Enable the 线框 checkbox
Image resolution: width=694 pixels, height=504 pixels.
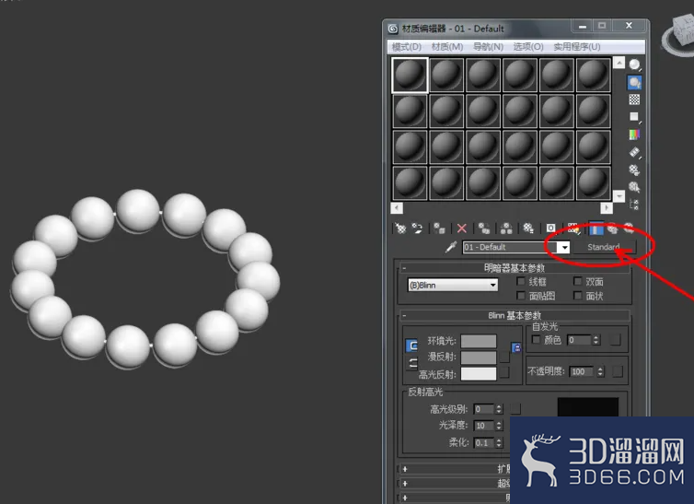click(x=521, y=281)
